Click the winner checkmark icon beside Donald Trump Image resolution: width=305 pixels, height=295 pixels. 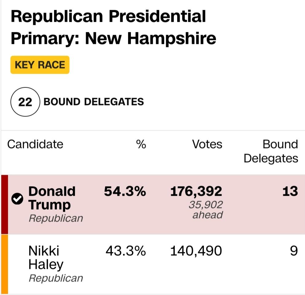point(17,199)
